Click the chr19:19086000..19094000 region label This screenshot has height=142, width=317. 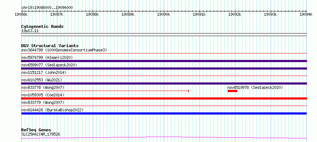47,8
